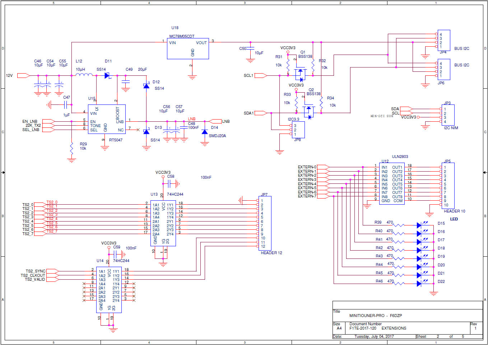The height and width of the screenshot is (345, 488).
Task: Click the HEADER 12 label
Action: [271, 253]
